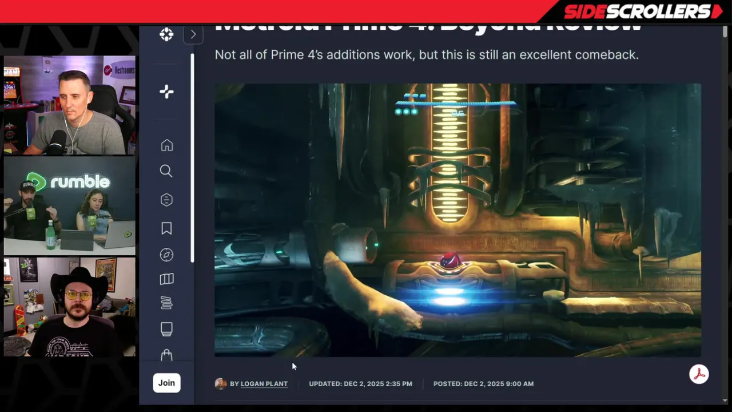Open the IGN logo at sidebar top
The width and height of the screenshot is (732, 412).
coord(166,34)
